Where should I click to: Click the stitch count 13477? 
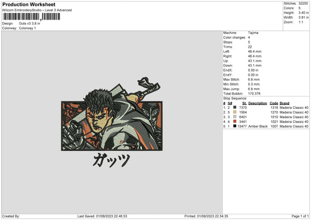click(x=242, y=126)
